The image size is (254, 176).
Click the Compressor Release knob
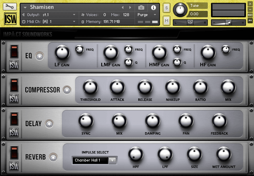point(145,87)
